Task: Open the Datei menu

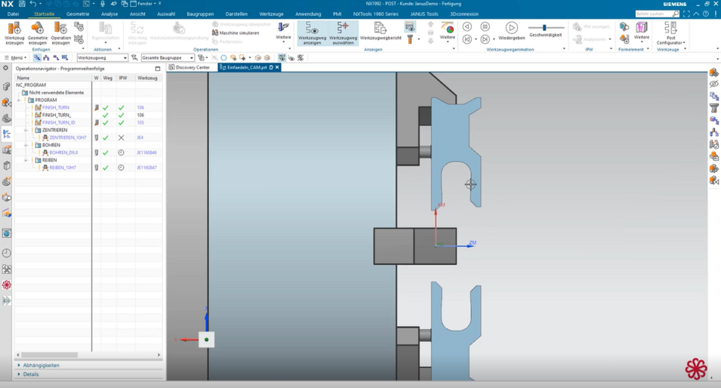Action: (14, 14)
